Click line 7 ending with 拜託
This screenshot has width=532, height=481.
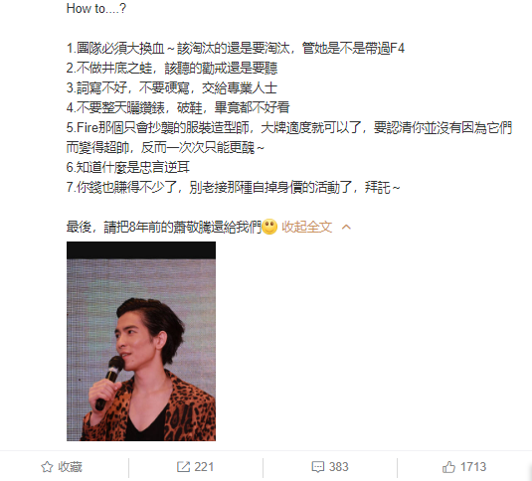point(234,187)
